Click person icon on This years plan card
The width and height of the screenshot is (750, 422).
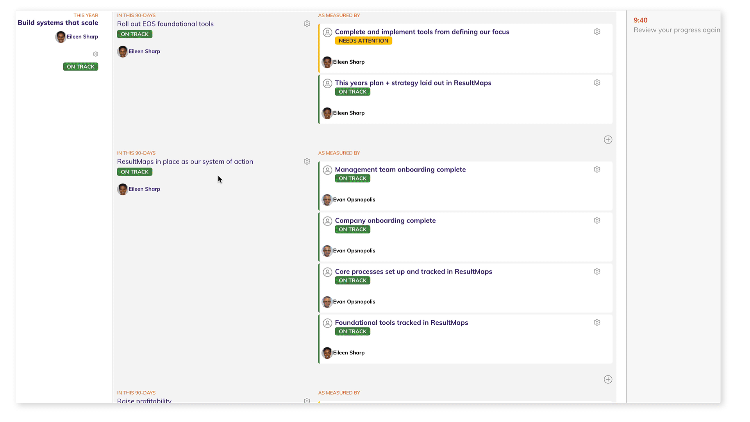[x=327, y=83]
